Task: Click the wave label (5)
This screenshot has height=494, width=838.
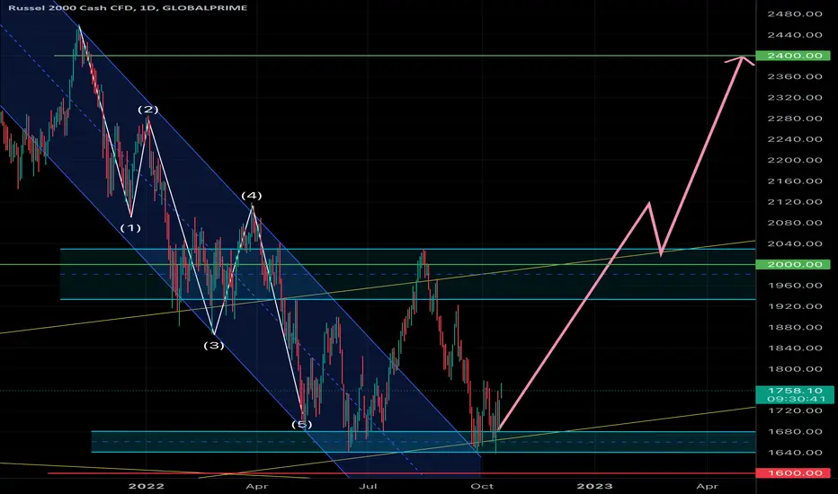Action: pyautogui.click(x=301, y=425)
